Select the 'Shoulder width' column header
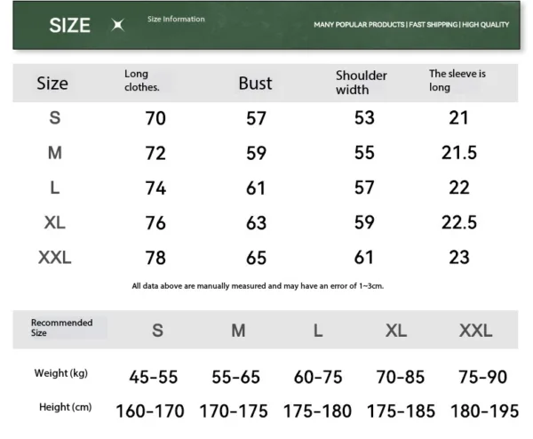The width and height of the screenshot is (533, 439). [x=361, y=83]
